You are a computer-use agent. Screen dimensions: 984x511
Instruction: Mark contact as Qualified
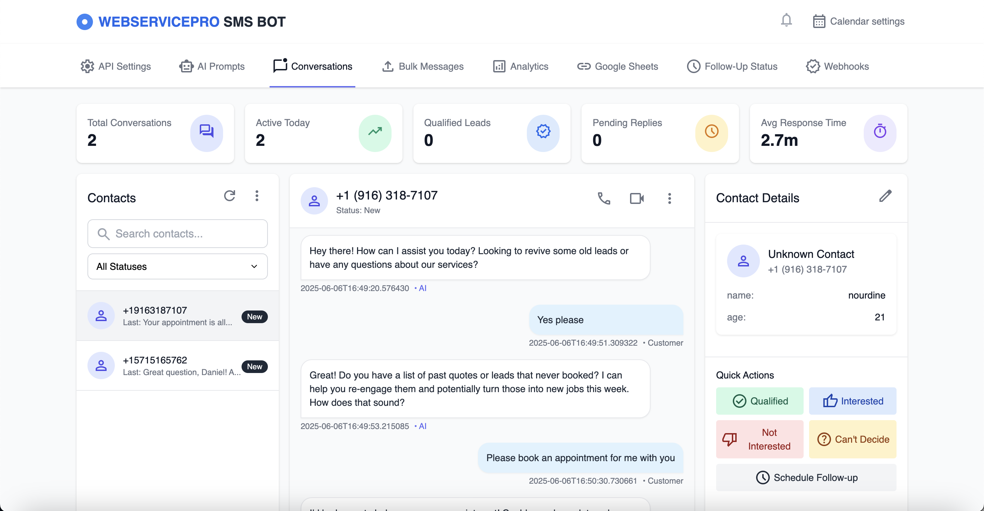point(760,401)
